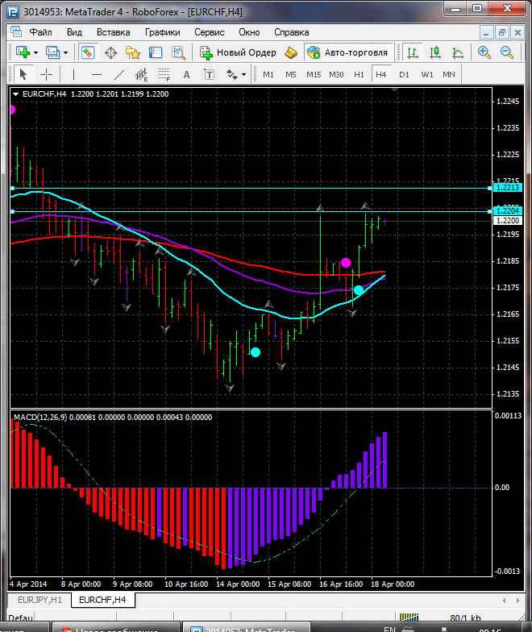Toggle the Авто-торговля button
532x632 pixels.
point(347,52)
